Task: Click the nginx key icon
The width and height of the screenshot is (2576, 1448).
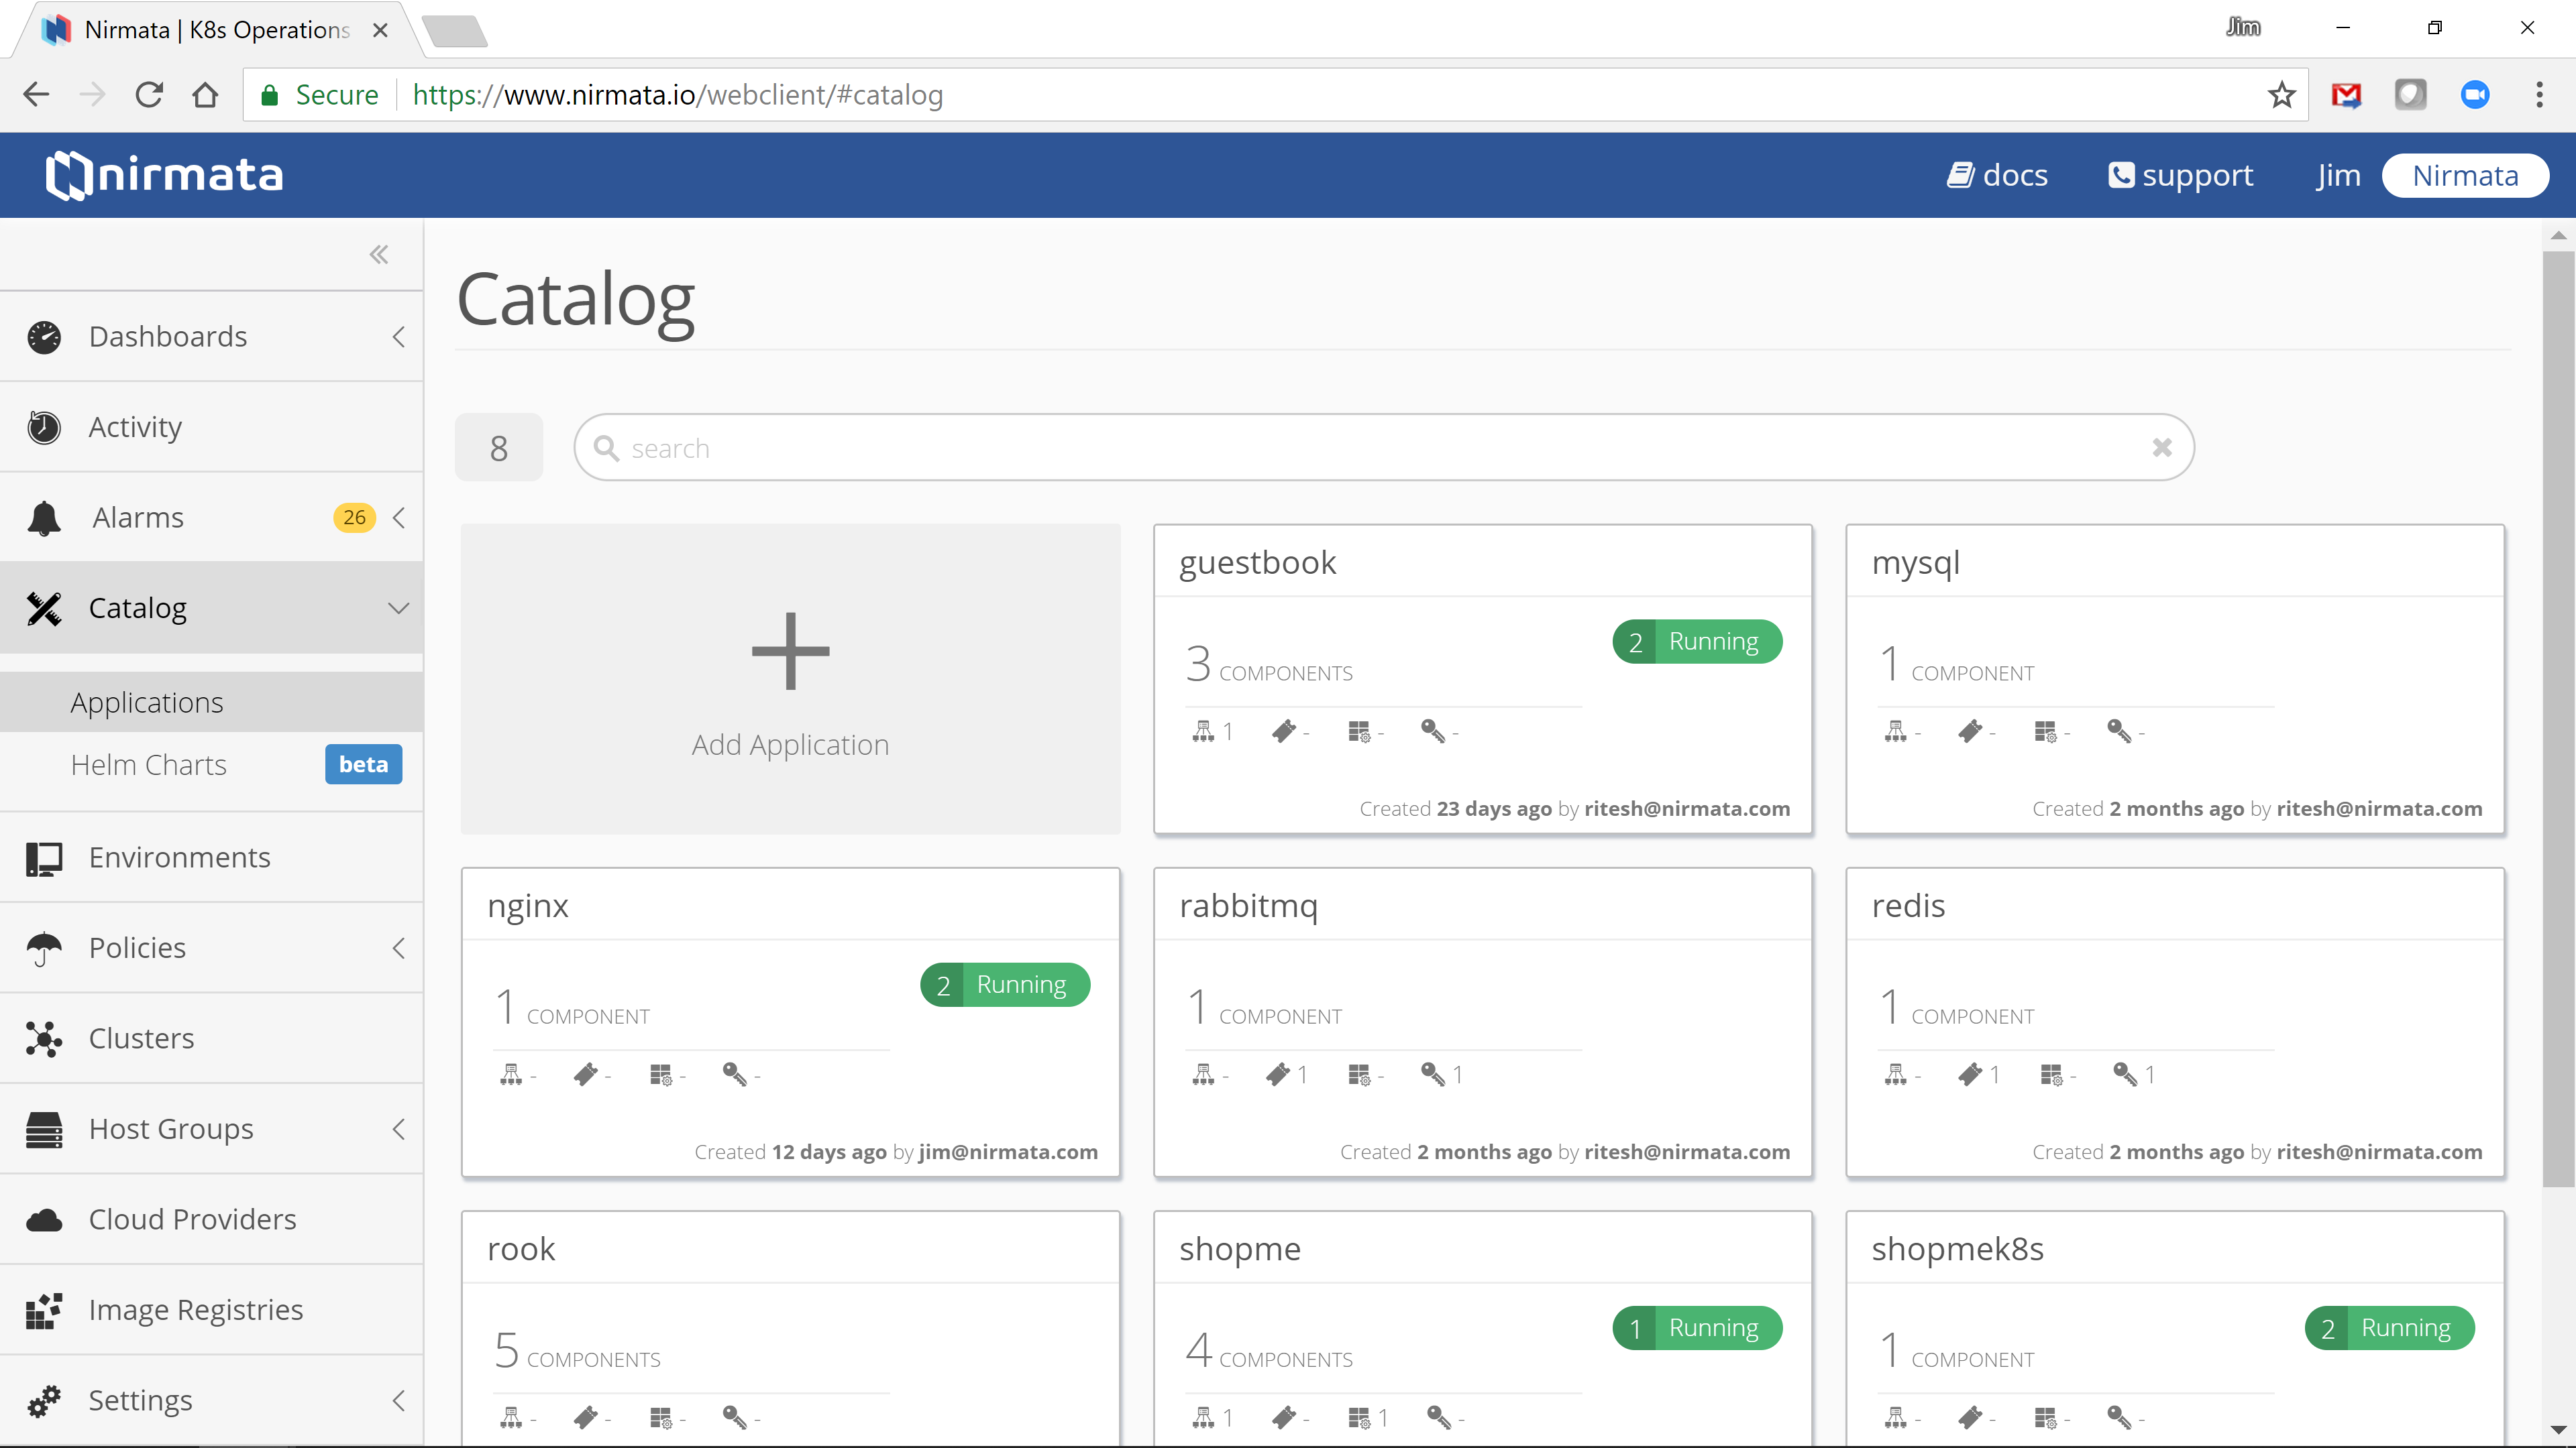Action: 734,1074
